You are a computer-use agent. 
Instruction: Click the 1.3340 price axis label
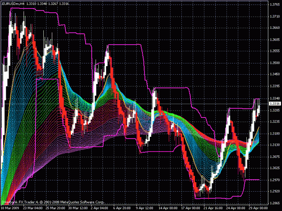pos(275,99)
